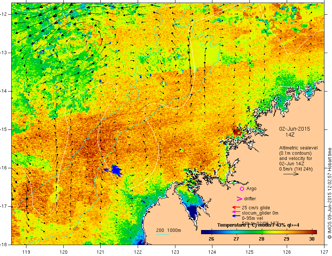Image resolution: width=332 pixels, height=256 pixels.
Task: Click the longitude axis label 123
Action: tap(175, 252)
